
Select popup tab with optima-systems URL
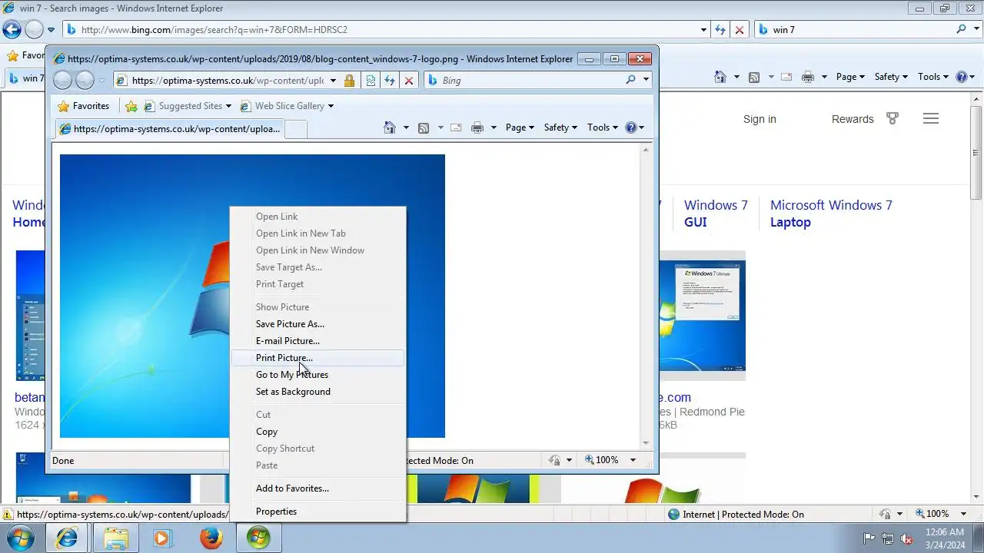(x=169, y=129)
